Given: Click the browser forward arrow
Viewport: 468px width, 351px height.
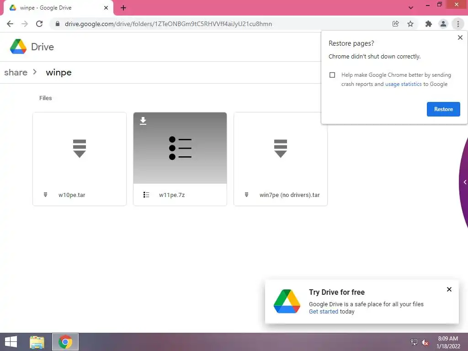Looking at the screenshot, I should coord(25,24).
